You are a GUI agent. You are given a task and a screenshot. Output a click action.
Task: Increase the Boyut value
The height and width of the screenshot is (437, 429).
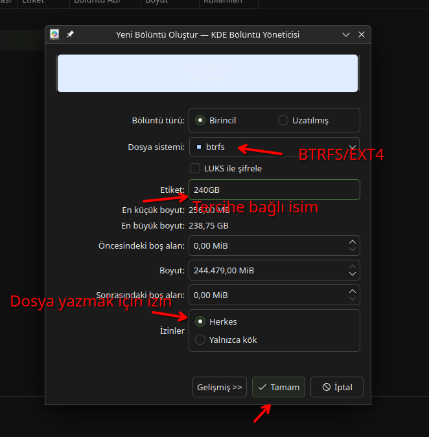pyautogui.click(x=353, y=267)
